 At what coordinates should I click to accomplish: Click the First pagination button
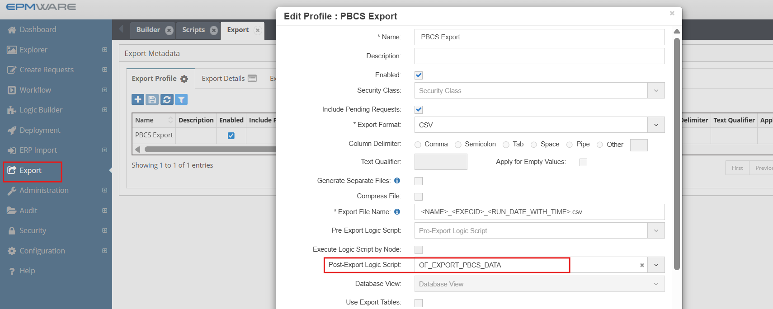pyautogui.click(x=737, y=168)
